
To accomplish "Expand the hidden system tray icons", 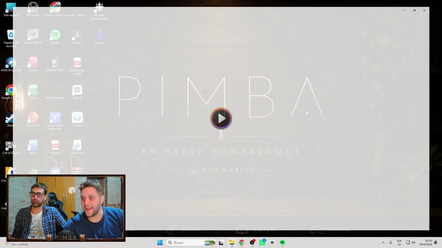I will click(x=383, y=242).
